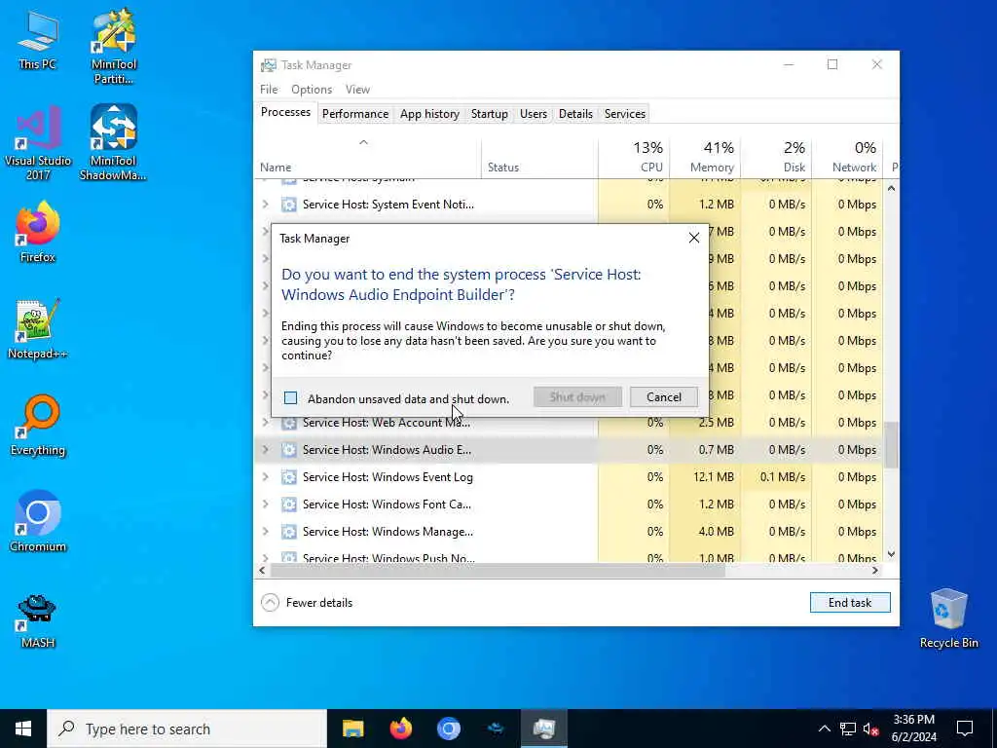Select Service Host: Windows Event Log row
This screenshot has height=748, width=997.
(x=569, y=477)
